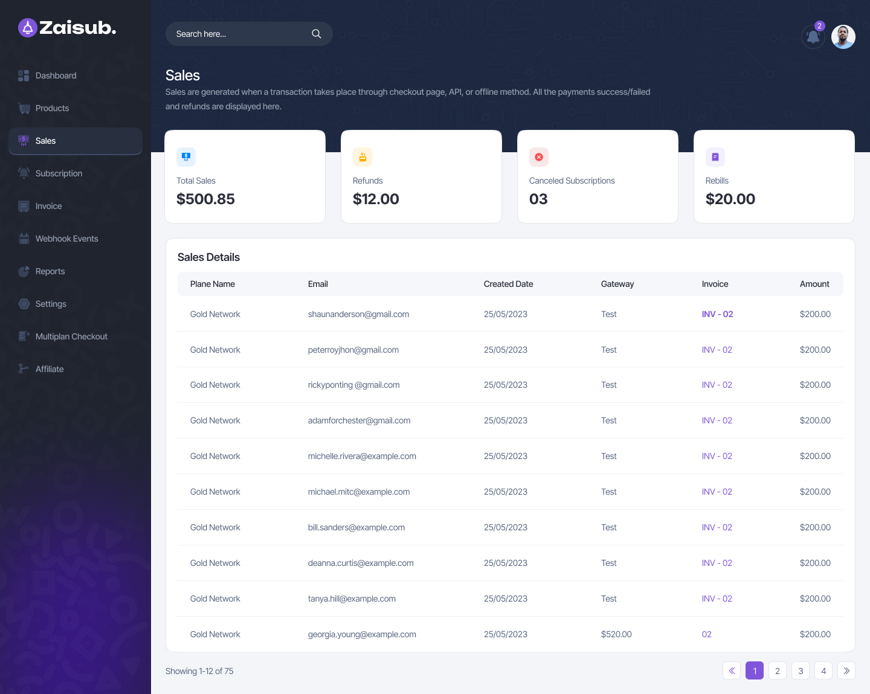Image resolution: width=870 pixels, height=694 pixels.
Task: Click the Rebills card icon
Action: click(x=715, y=157)
